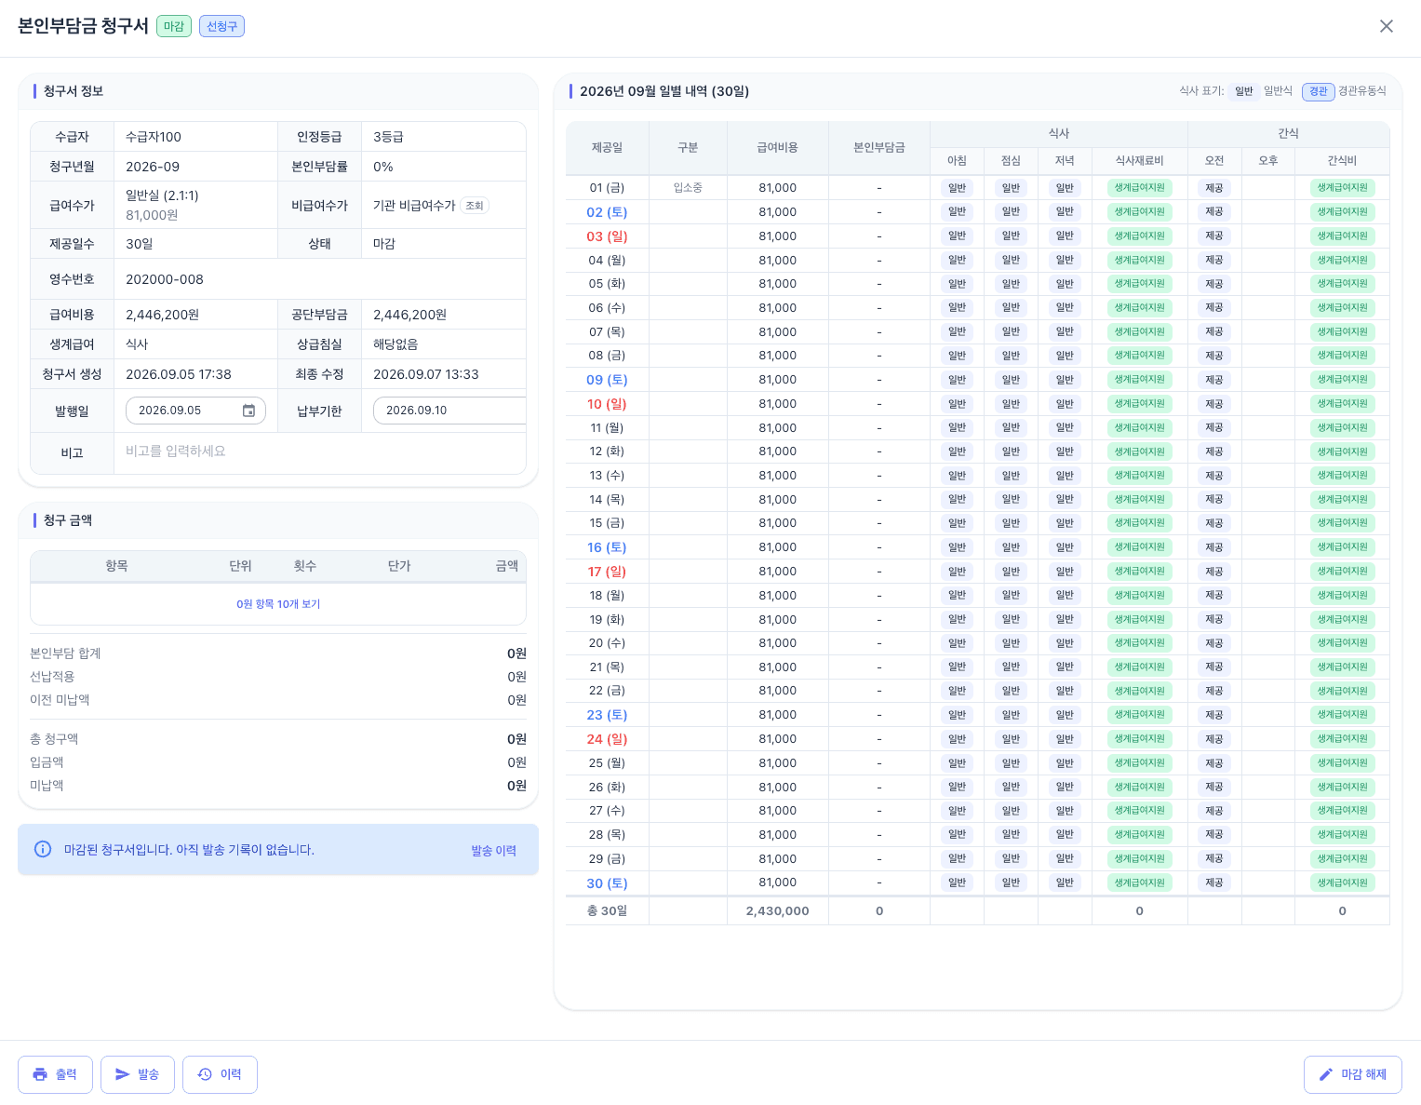The image size is (1421, 1105).
Task: Click the 수급자100 recipient name
Action: (x=154, y=137)
